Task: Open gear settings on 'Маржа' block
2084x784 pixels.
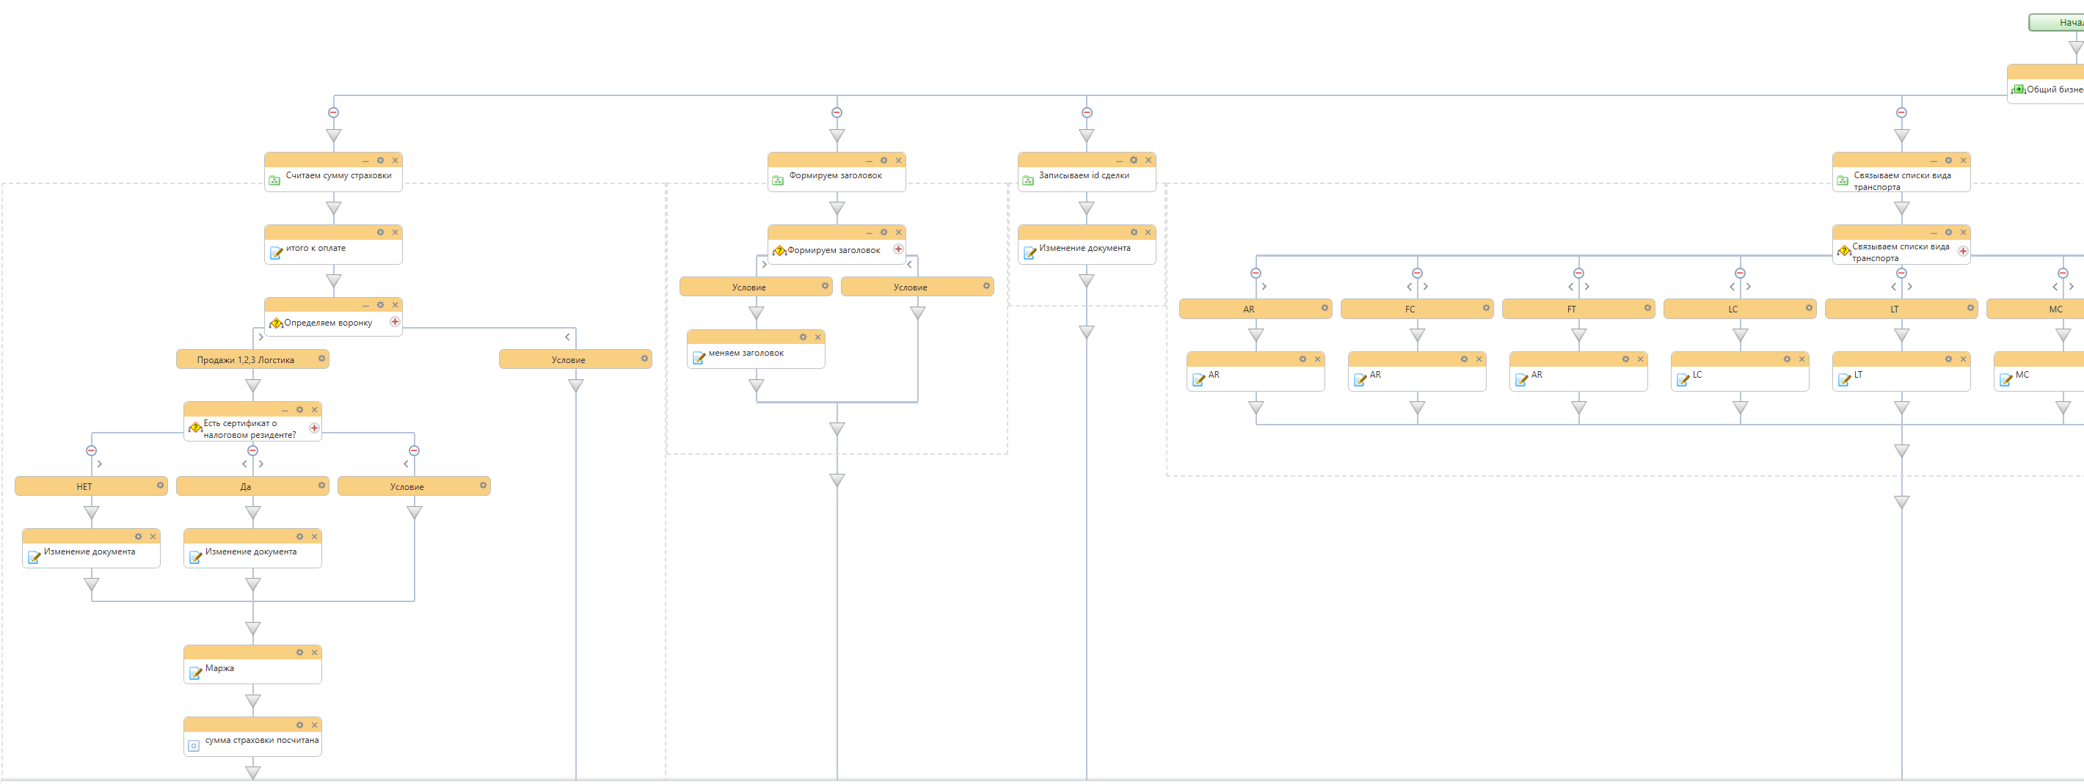Action: 299,652
